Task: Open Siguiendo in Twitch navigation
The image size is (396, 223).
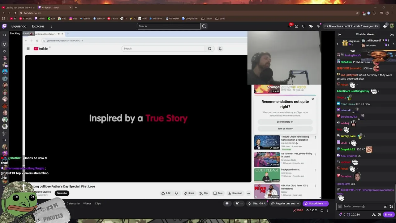Action: 19,26
